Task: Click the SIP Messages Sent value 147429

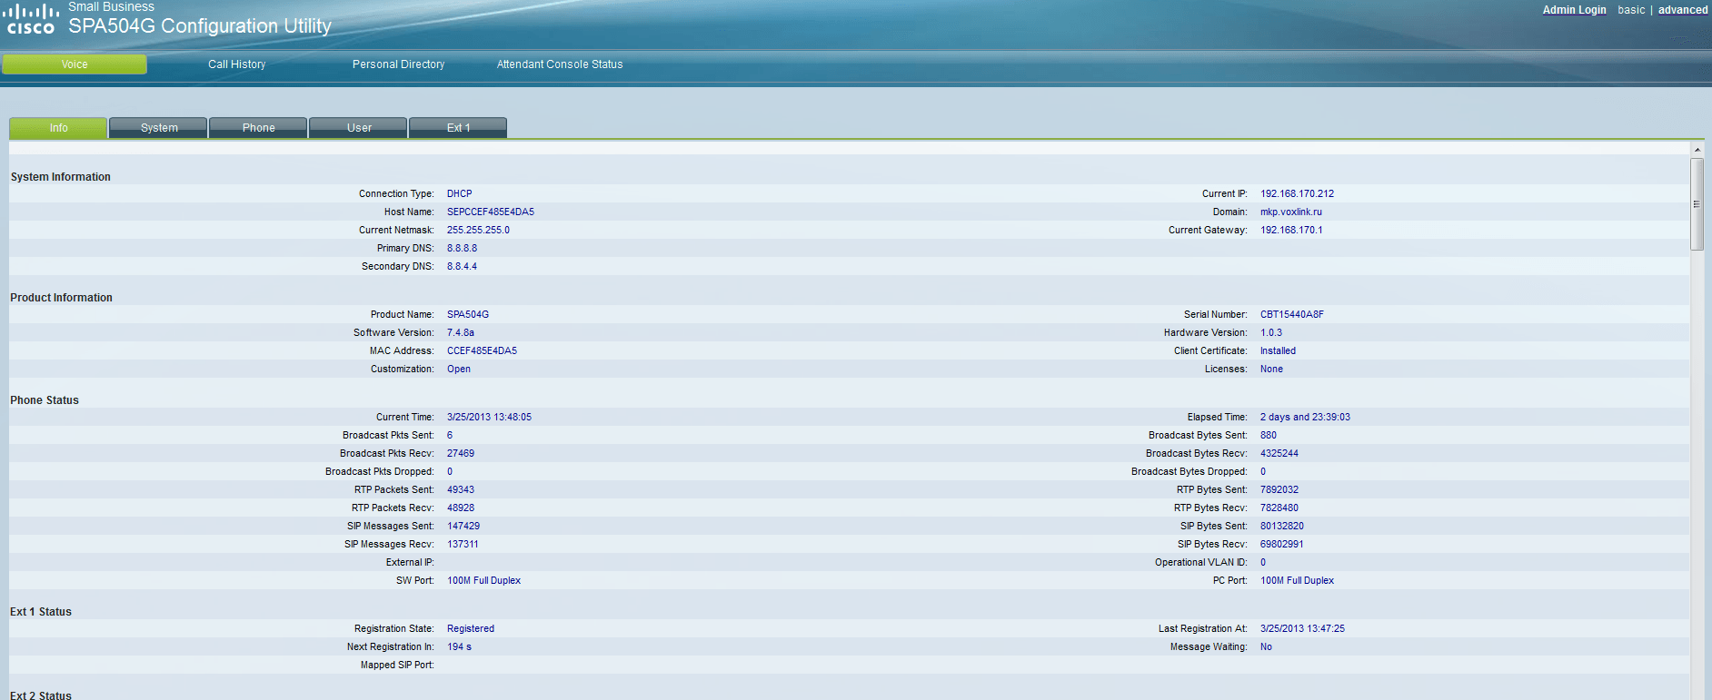Action: tap(463, 526)
